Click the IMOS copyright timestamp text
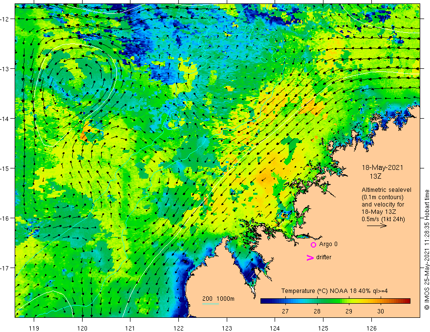 tap(427, 249)
